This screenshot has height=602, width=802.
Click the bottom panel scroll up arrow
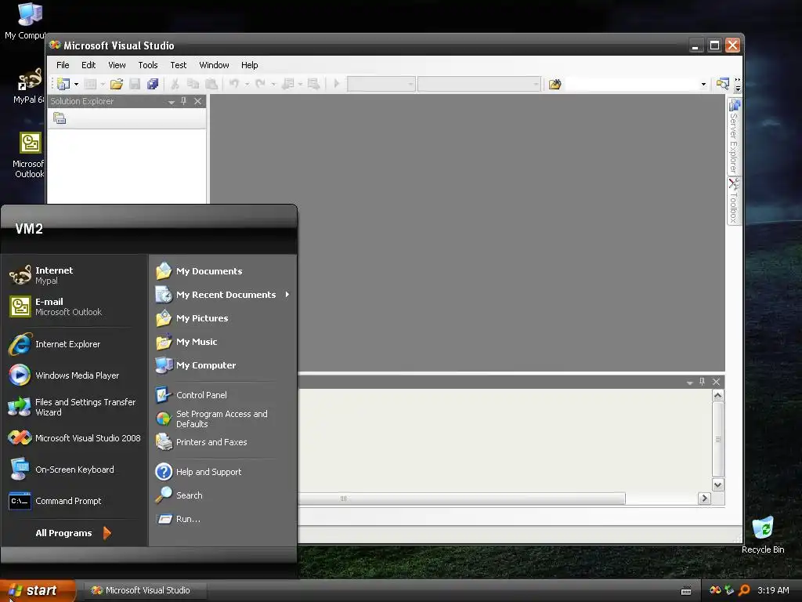(717, 396)
